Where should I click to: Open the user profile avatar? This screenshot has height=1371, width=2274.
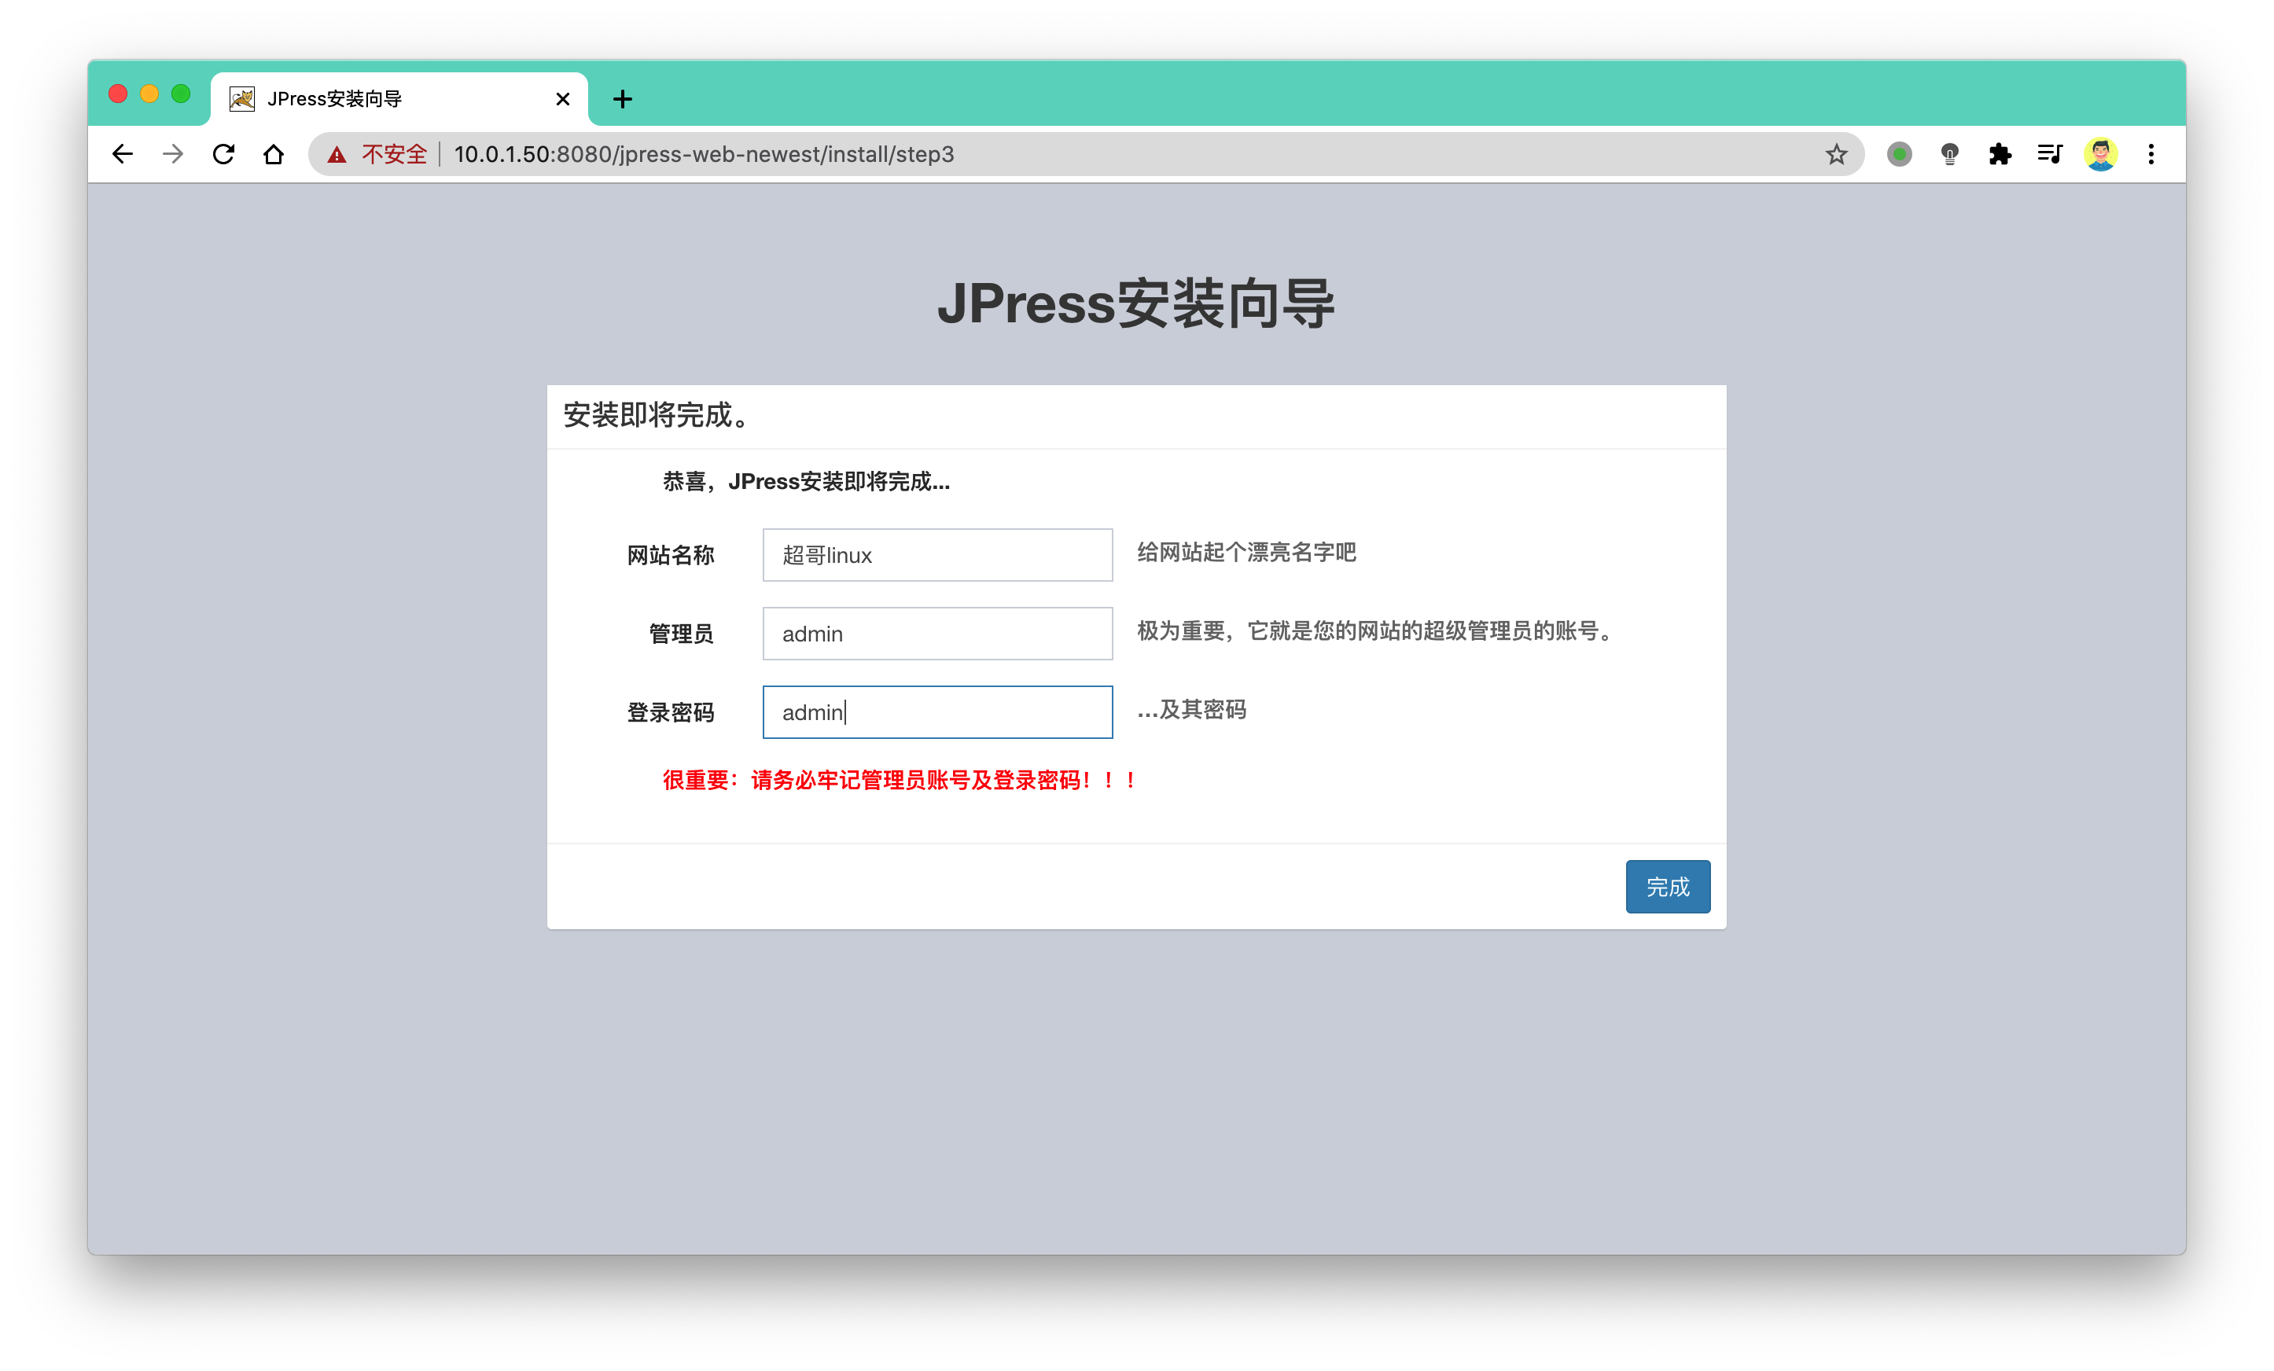pyautogui.click(x=2100, y=154)
